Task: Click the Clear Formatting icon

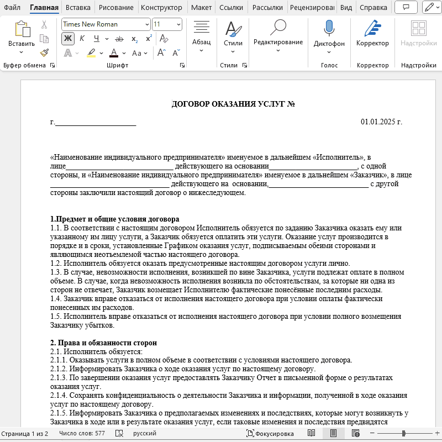Action: [164, 39]
